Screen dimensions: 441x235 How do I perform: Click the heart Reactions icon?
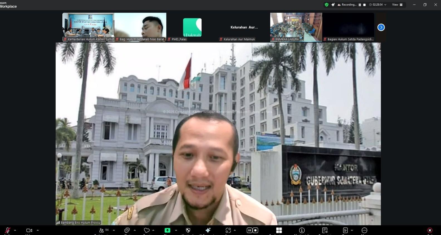coord(147,230)
